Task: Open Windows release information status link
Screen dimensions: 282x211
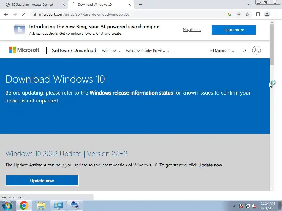Action: [x=131, y=93]
